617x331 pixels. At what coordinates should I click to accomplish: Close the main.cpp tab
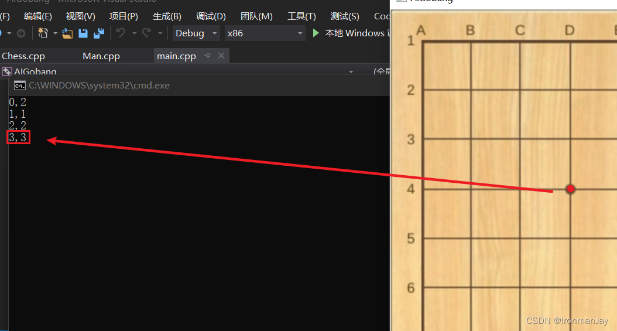tap(221, 56)
